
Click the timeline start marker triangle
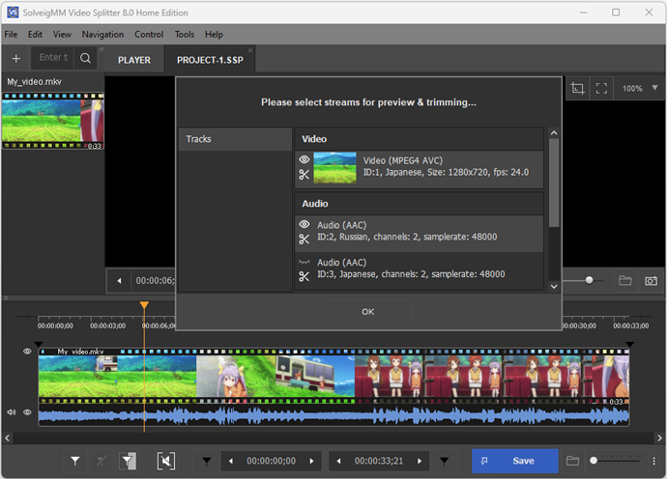point(39,344)
